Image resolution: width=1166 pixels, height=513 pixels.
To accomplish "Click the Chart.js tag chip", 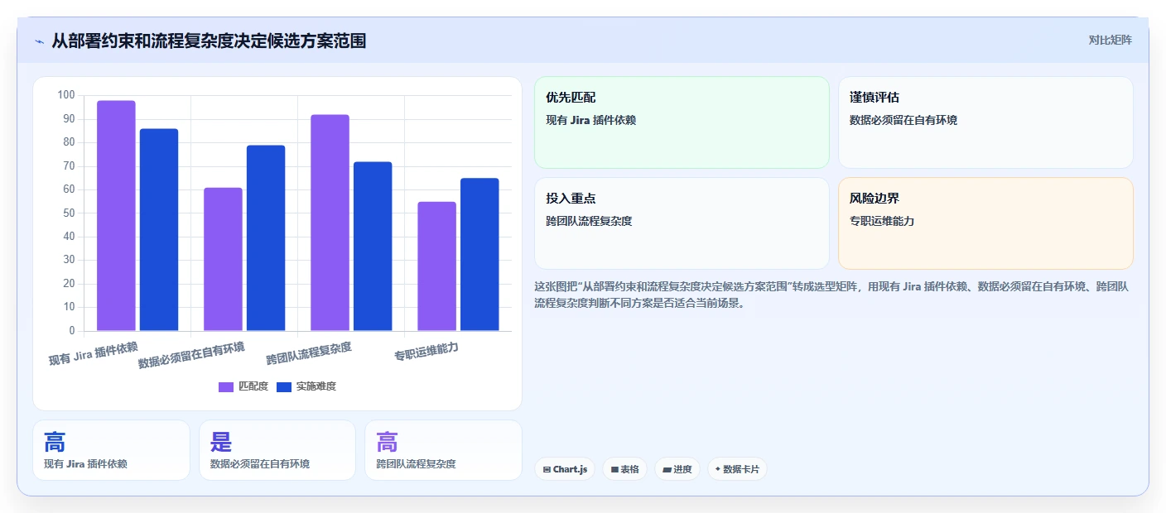I will [565, 469].
